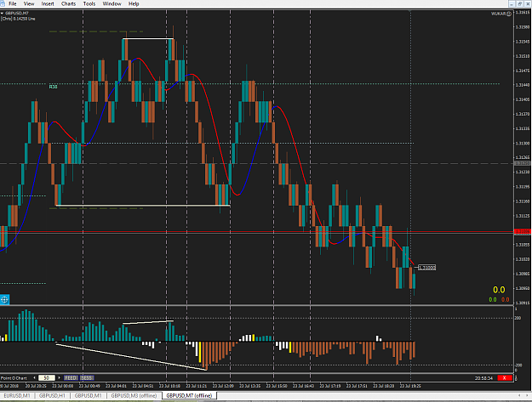Image resolution: width=532 pixels, height=402 pixels.
Task: Open the View menu
Action: [29, 3]
